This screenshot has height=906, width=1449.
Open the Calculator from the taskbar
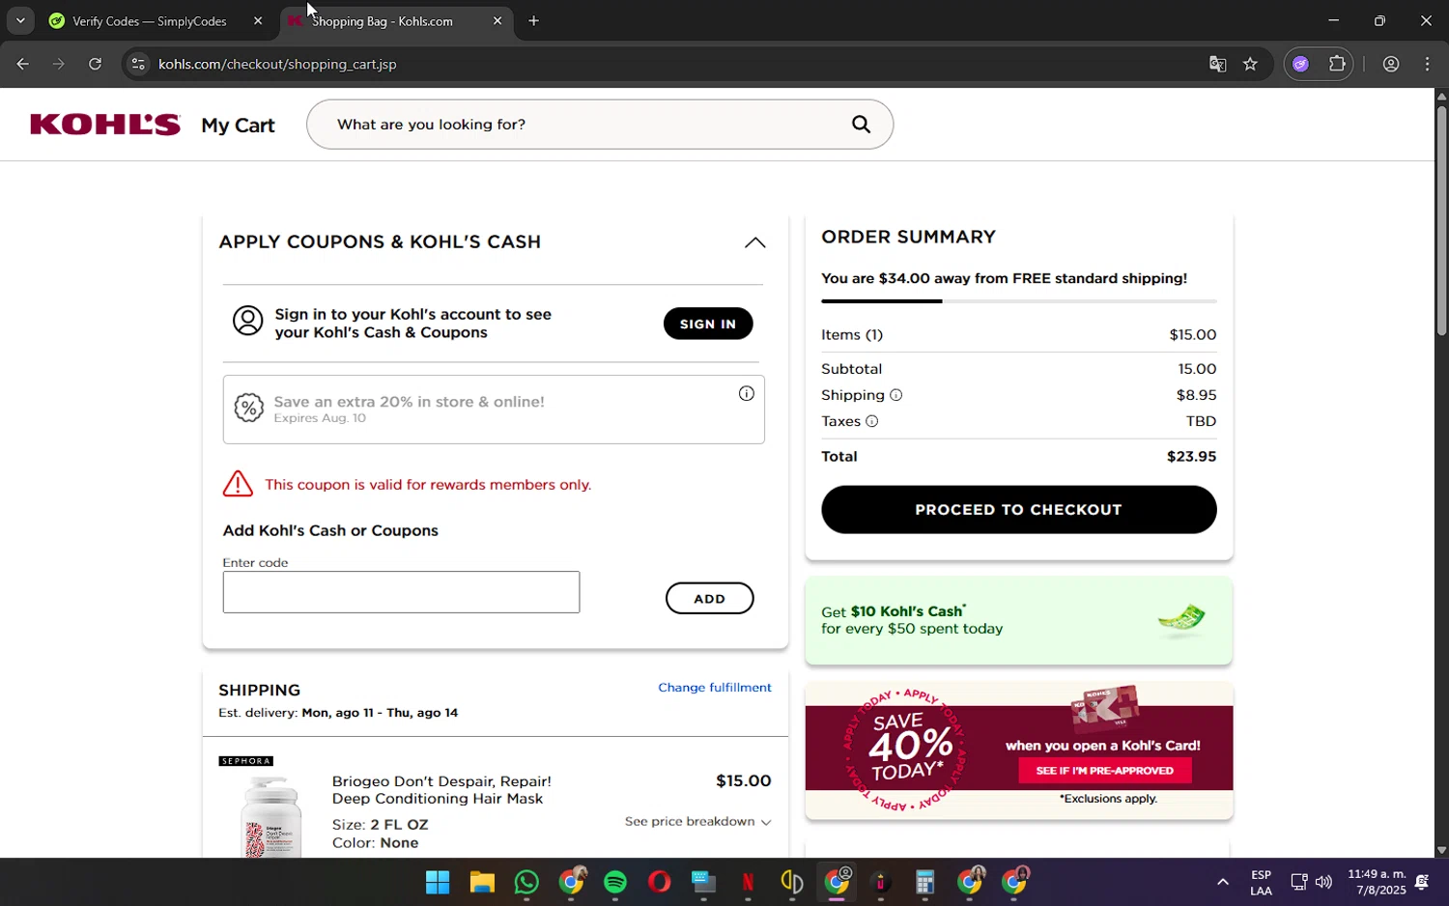pos(924,882)
